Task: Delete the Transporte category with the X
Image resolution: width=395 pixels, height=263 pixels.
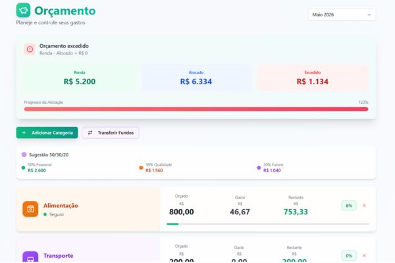Action: point(364,256)
